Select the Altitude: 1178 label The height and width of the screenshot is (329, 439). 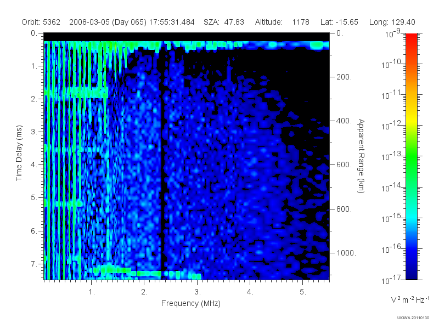click(282, 22)
